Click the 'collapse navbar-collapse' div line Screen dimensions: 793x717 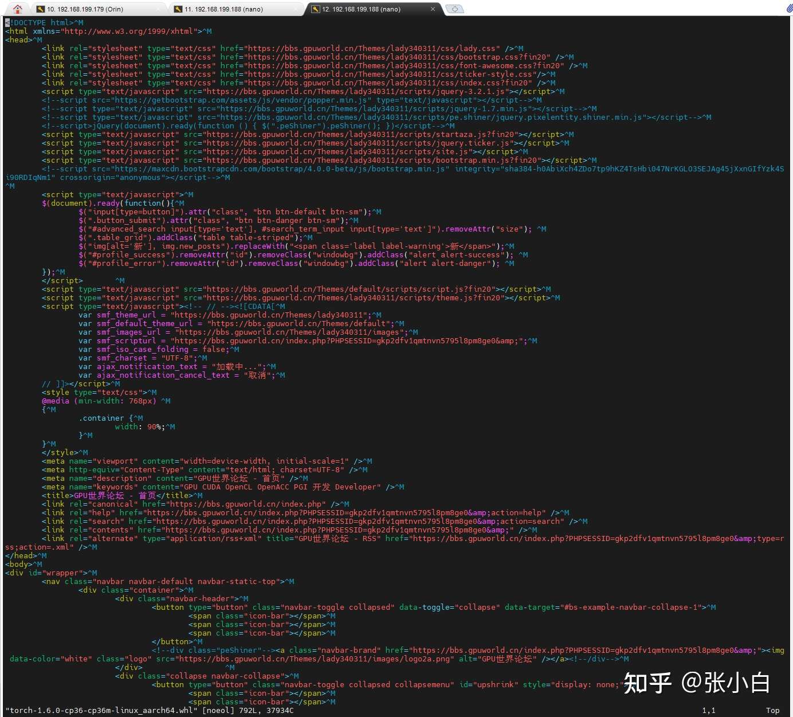[207, 676]
